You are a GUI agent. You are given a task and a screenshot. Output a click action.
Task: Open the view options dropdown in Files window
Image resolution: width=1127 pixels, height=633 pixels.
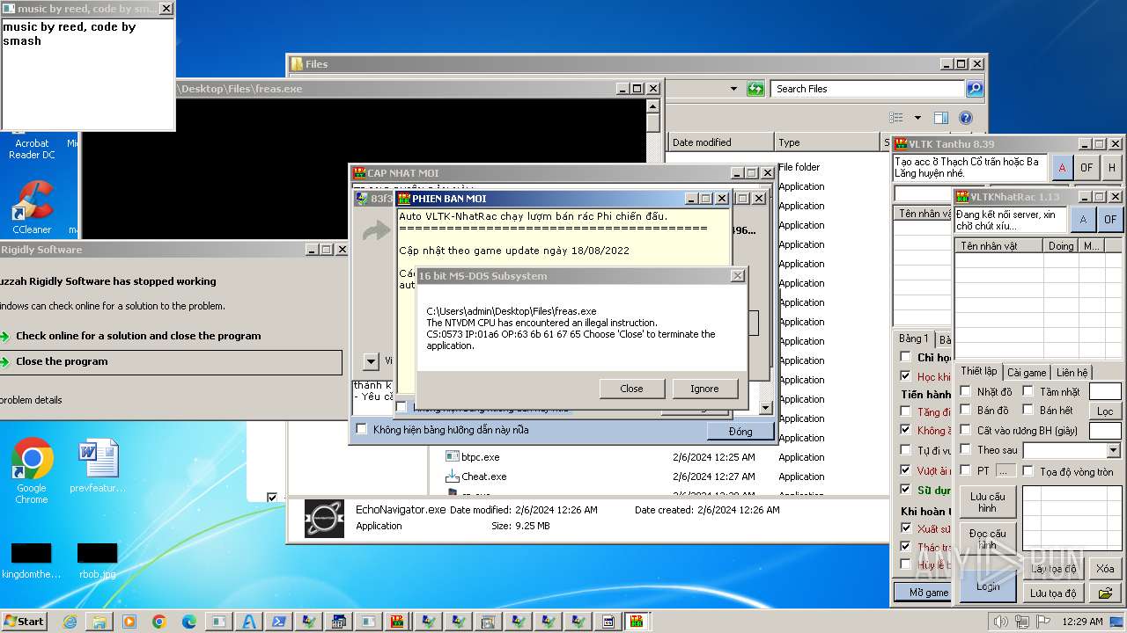(x=917, y=118)
